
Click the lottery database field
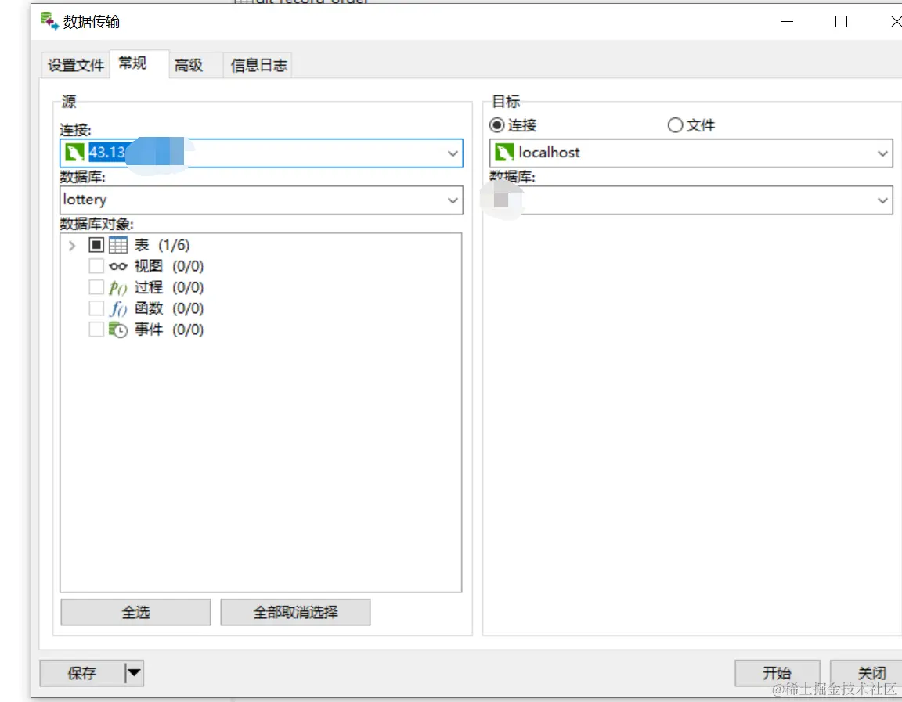[262, 200]
